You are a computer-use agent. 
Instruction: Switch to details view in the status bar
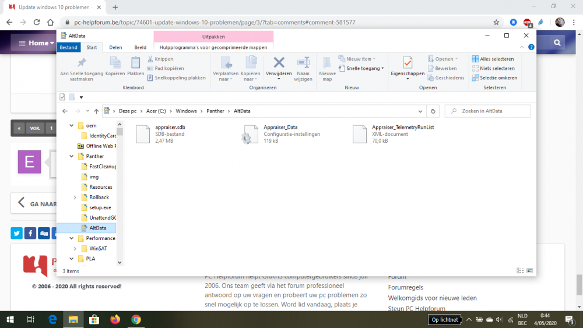520,271
